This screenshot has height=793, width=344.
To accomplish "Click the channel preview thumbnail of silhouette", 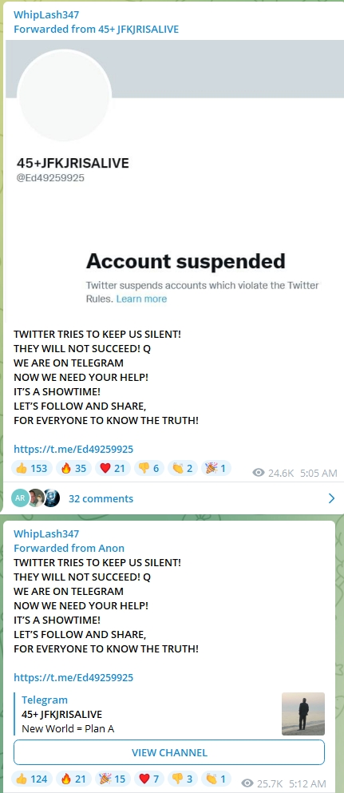I will pyautogui.click(x=303, y=714).
